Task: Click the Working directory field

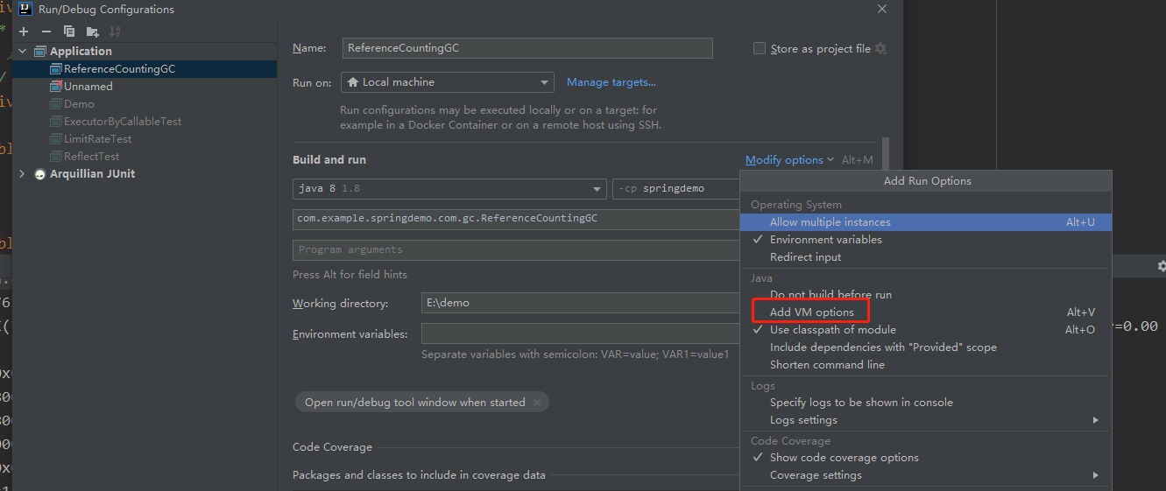Action: (581, 303)
